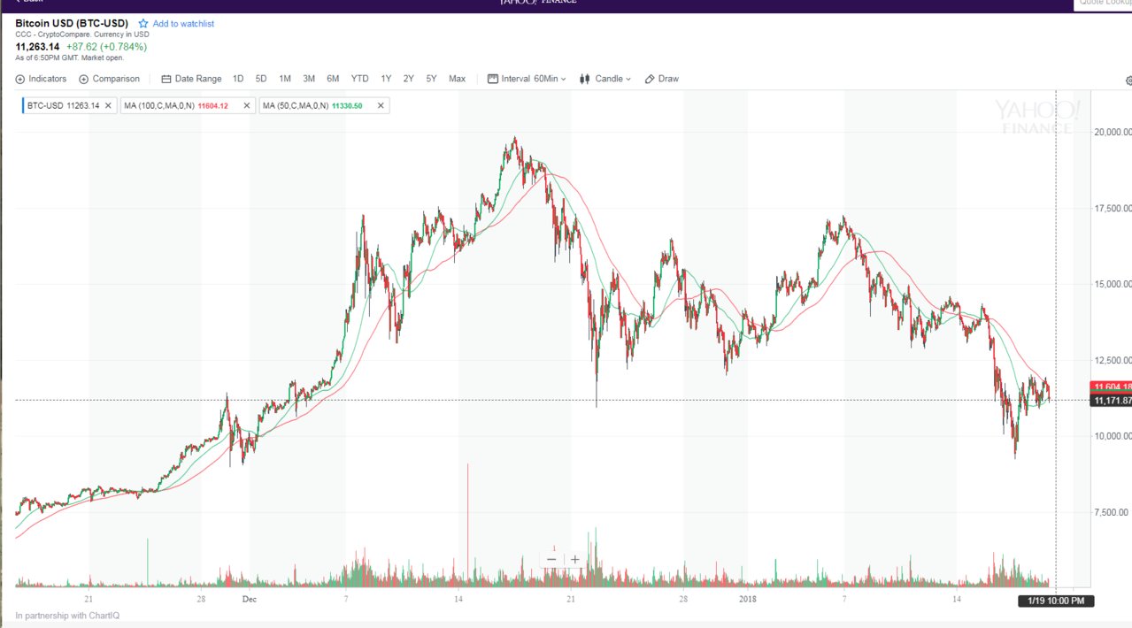This screenshot has height=628, width=1132.
Task: Select the MA (100,C,MA,0,N) indicator label
Action: pos(175,105)
